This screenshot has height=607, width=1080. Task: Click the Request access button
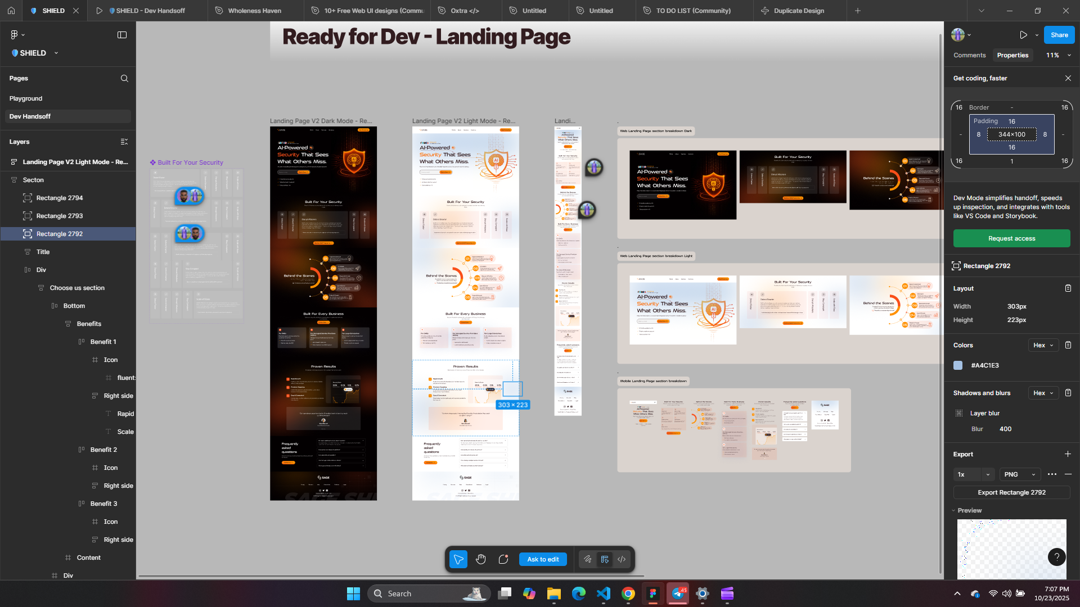(x=1011, y=238)
